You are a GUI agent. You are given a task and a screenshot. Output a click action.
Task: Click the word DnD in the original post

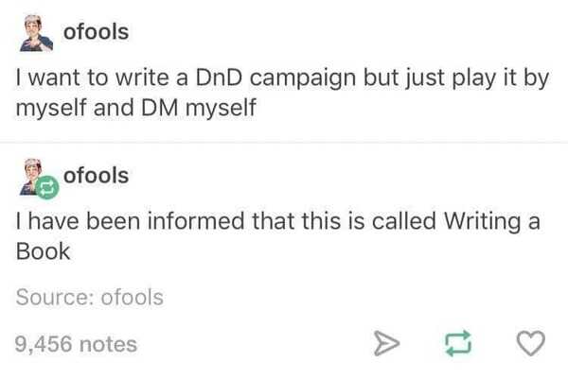tap(219, 78)
